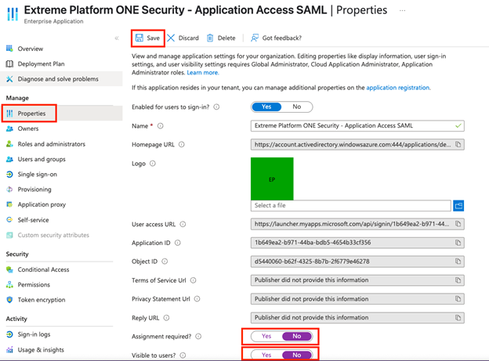Click the Sign-in logs icon
Viewport: 489px width, 361px height.
coord(9,334)
